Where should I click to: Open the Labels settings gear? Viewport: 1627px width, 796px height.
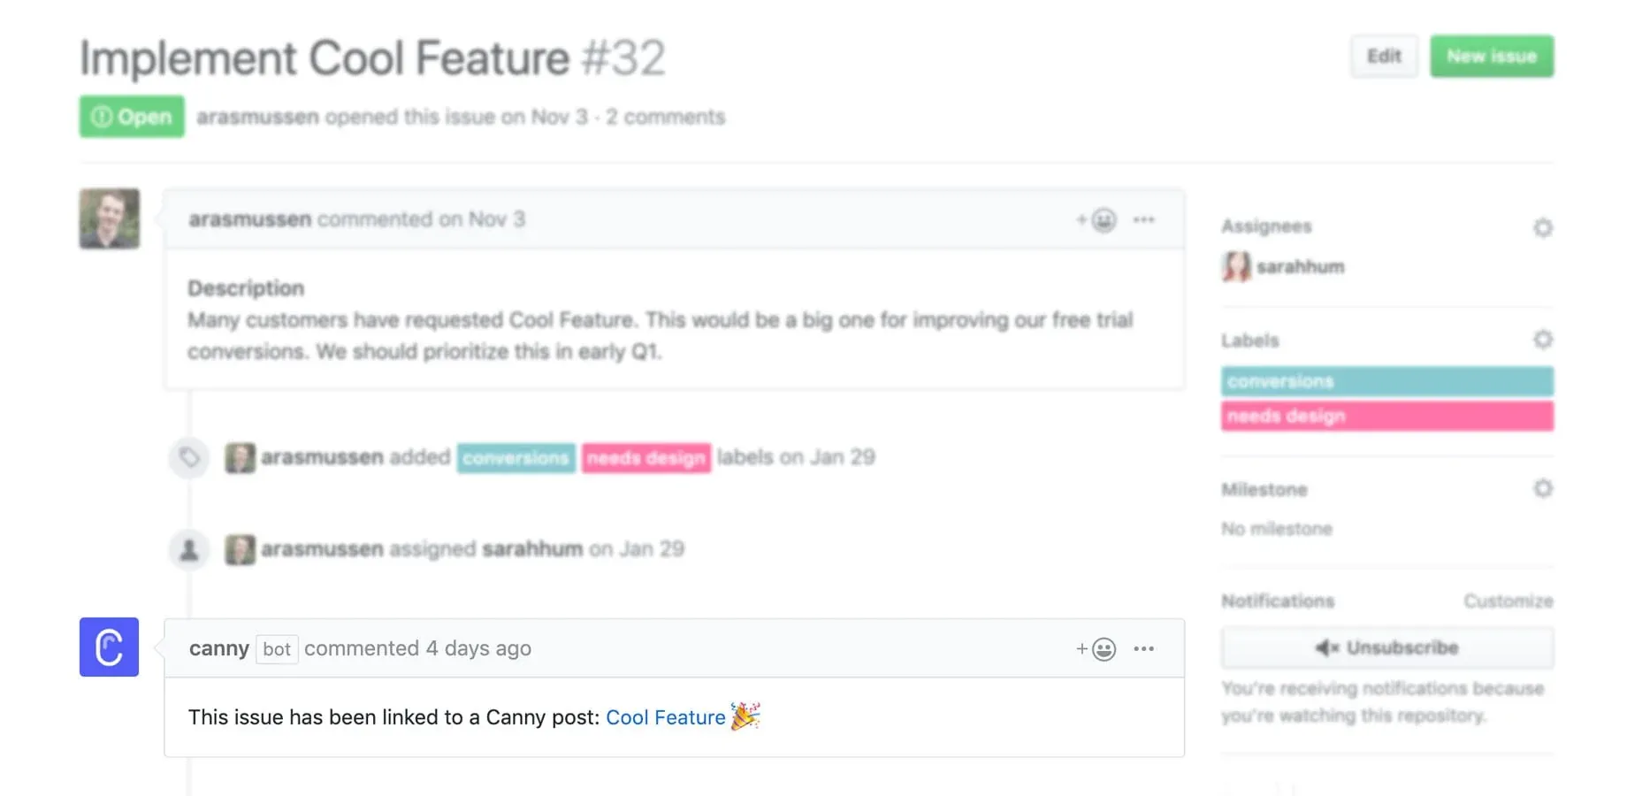point(1543,339)
